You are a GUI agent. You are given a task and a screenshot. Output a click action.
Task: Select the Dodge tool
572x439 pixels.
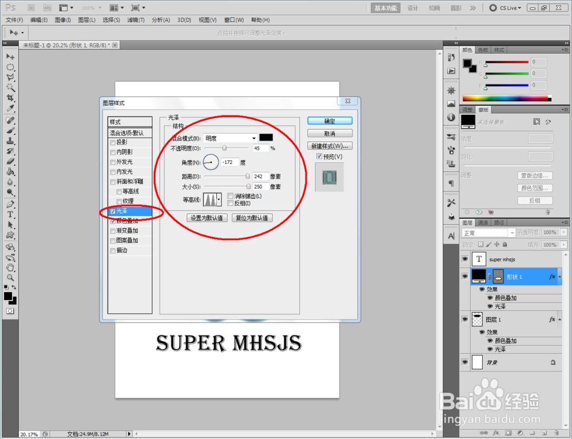point(10,192)
